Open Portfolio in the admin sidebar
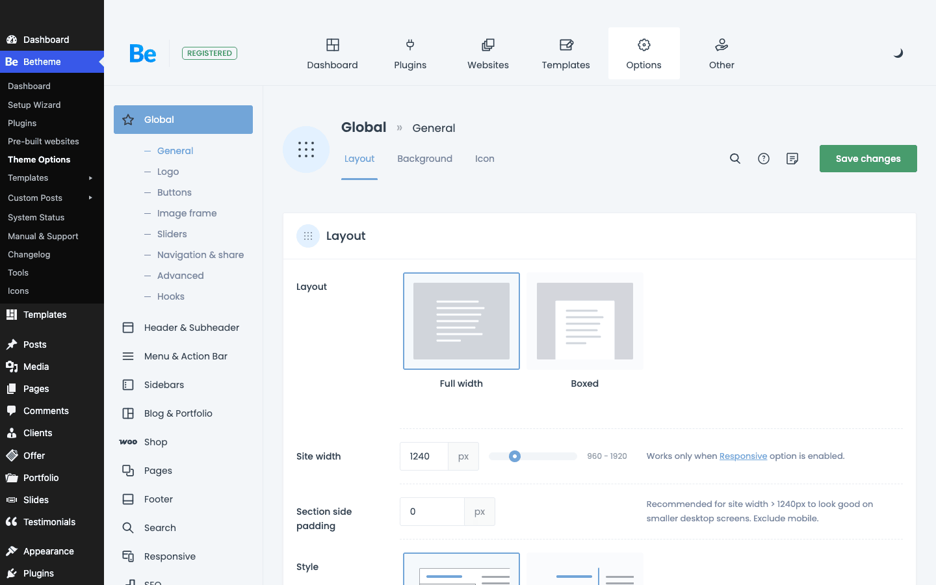 point(52,478)
